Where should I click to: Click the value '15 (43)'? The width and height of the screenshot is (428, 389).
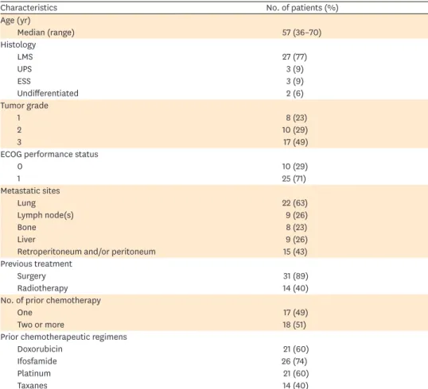click(x=295, y=252)
